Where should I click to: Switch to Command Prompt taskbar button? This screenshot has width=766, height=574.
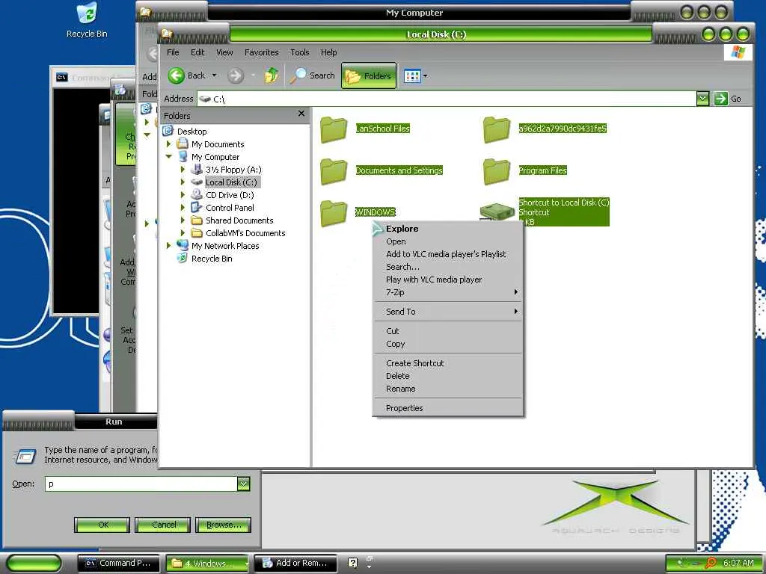tap(119, 564)
